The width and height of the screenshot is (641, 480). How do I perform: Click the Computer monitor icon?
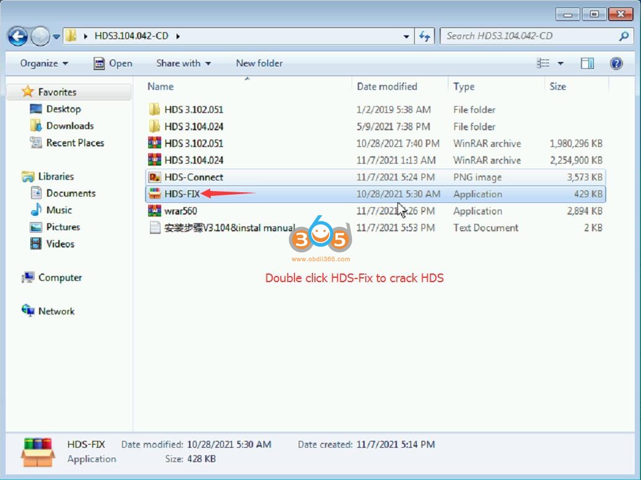(x=28, y=277)
